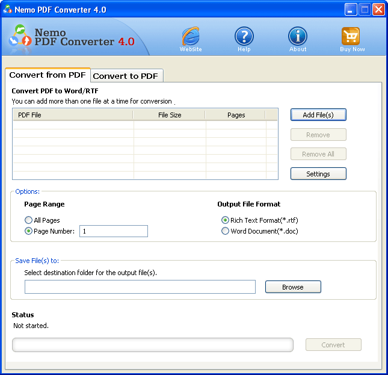
Task: Choose Rich Text Format (*.rtf) output
Action: coord(225,220)
